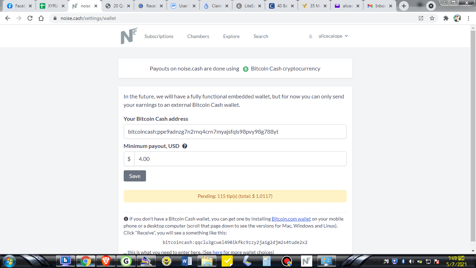
Task: Open Brave browser from the taskbar
Action: click(x=106, y=261)
